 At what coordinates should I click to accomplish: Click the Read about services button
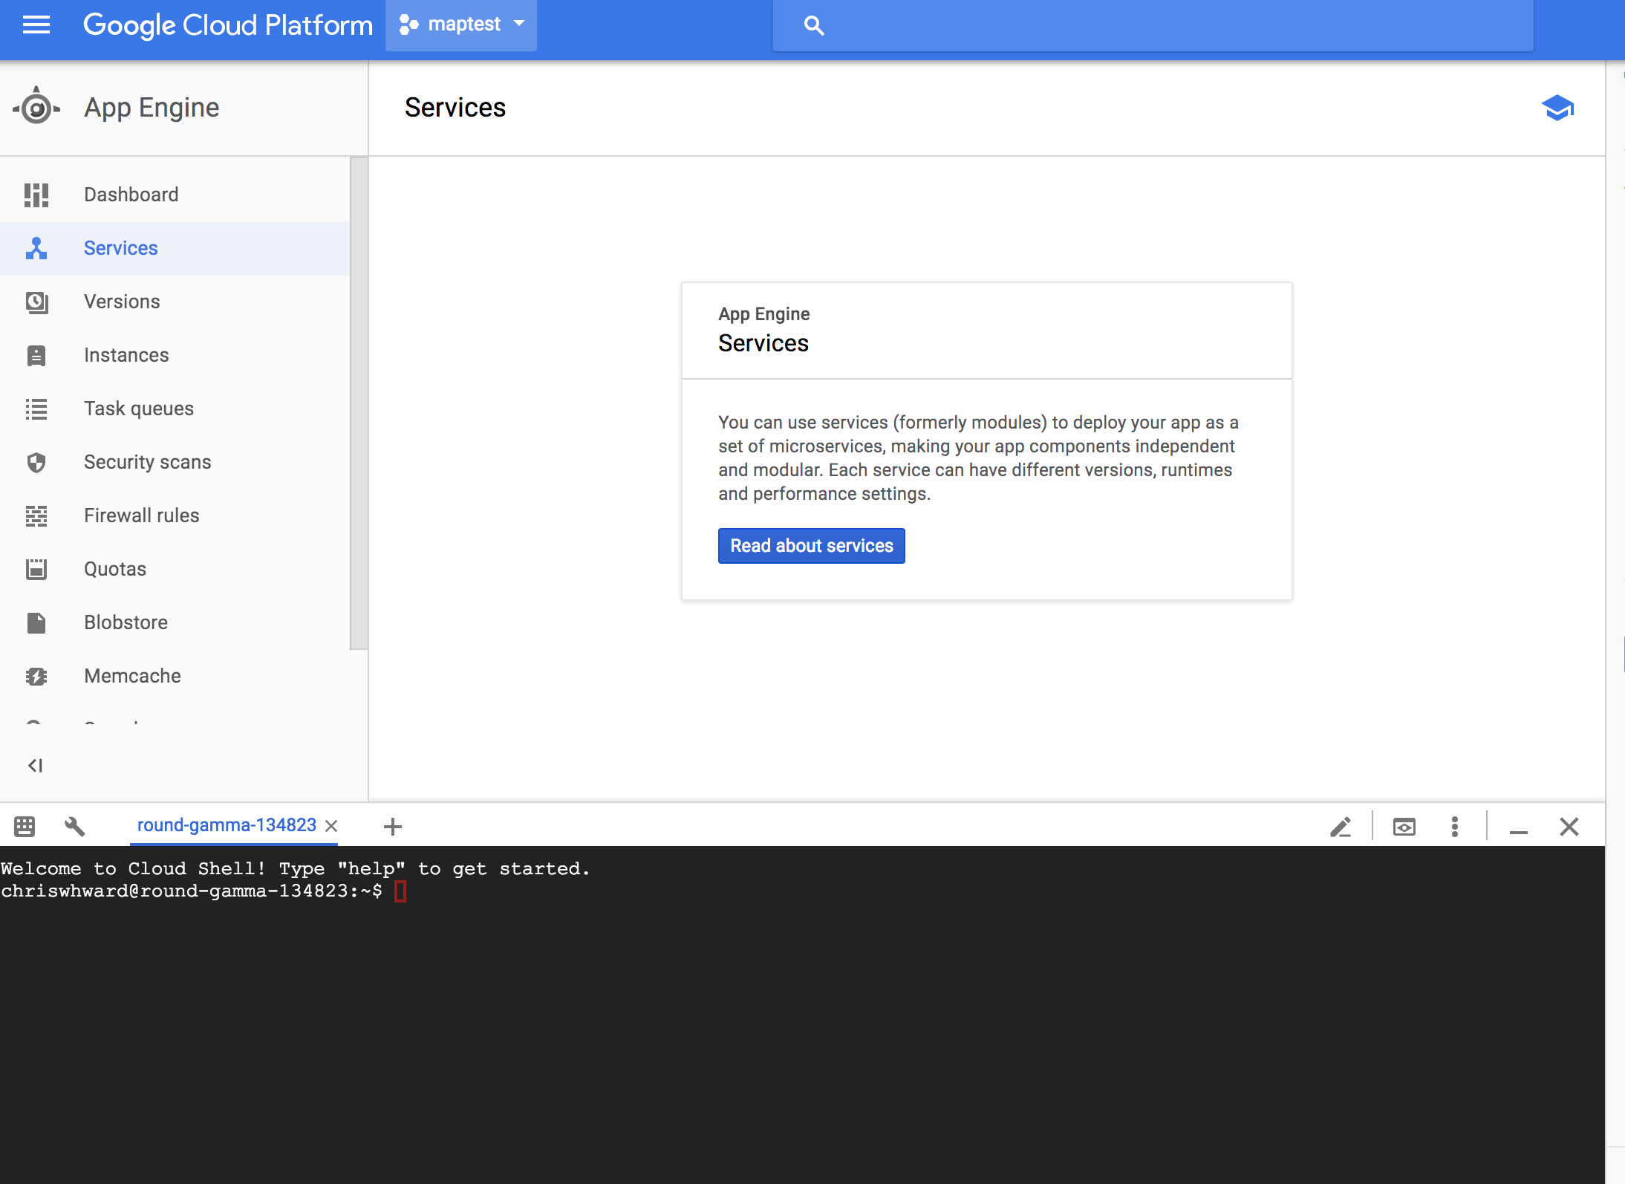tap(811, 545)
